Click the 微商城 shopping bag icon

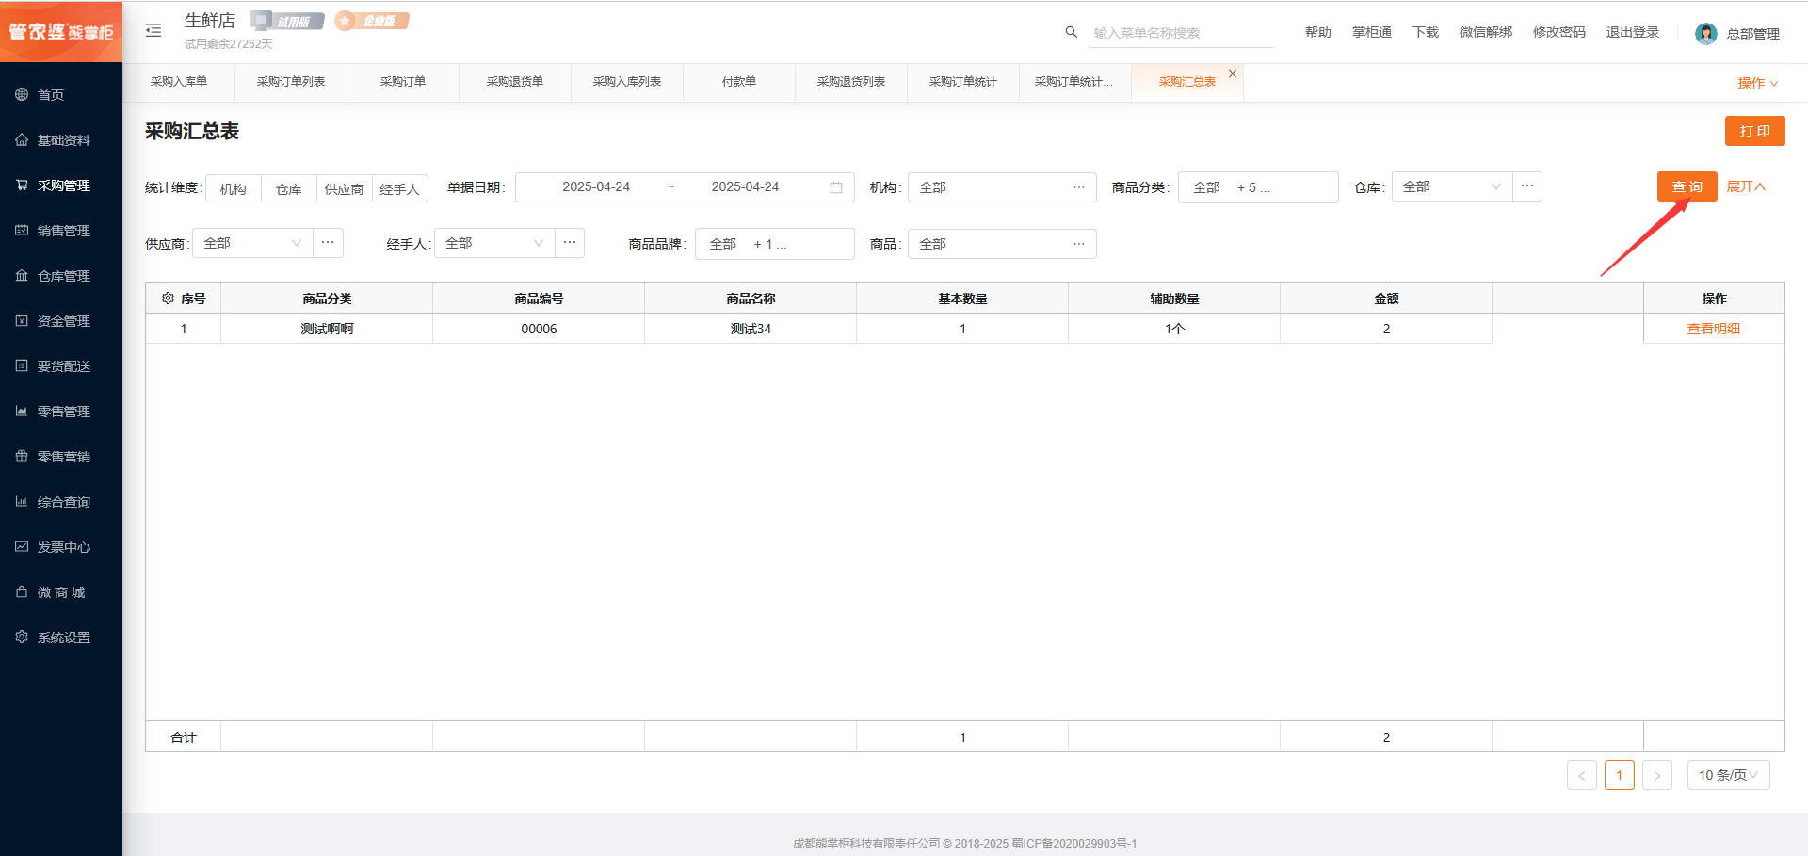22,591
